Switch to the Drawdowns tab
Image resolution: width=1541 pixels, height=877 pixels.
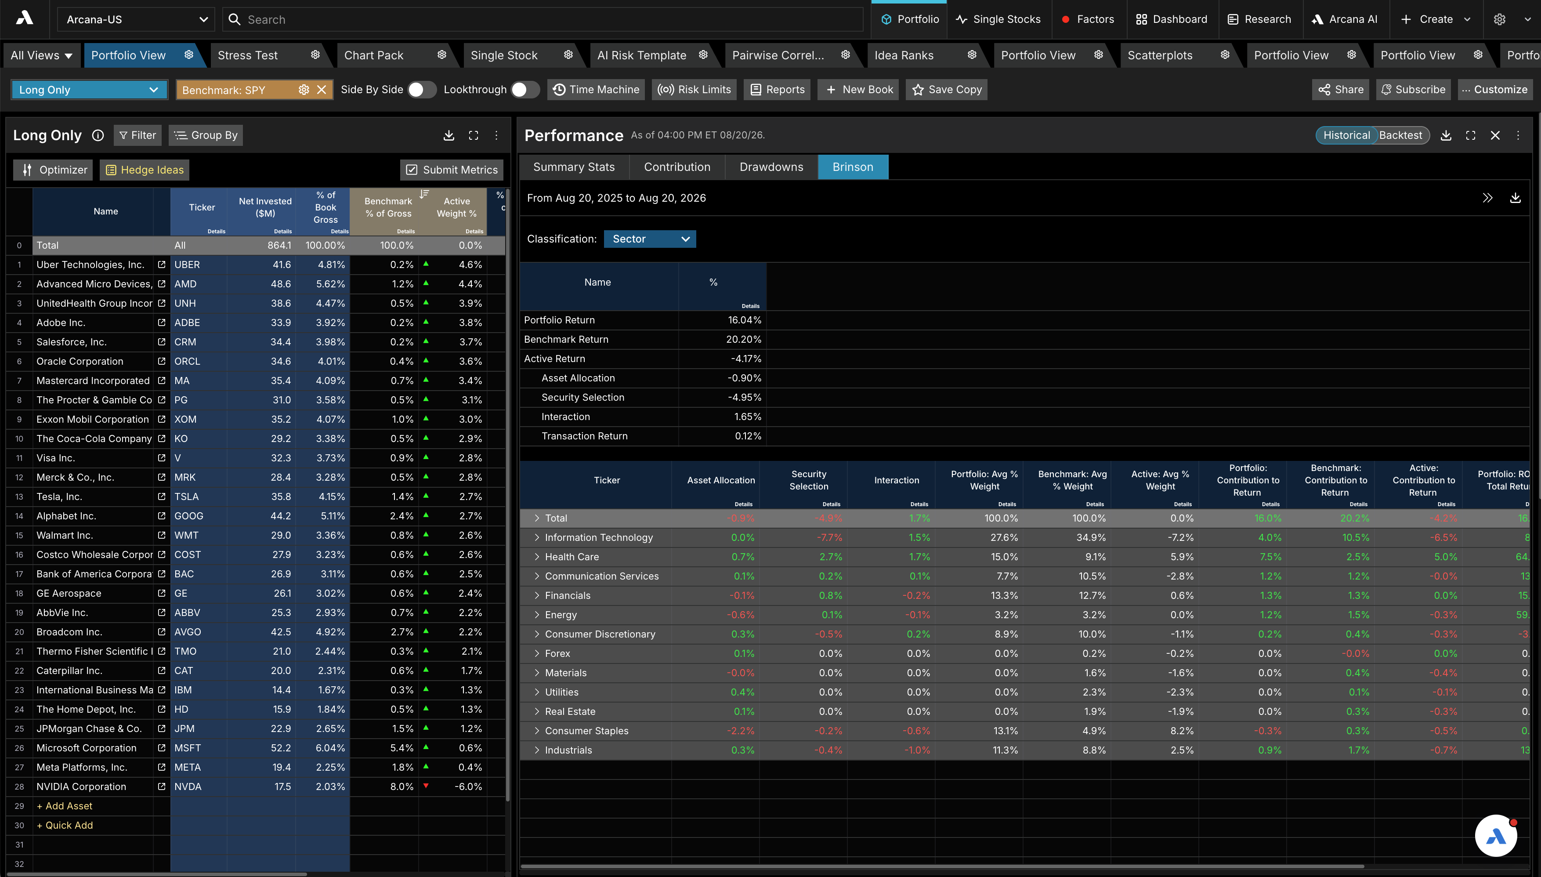click(x=771, y=167)
